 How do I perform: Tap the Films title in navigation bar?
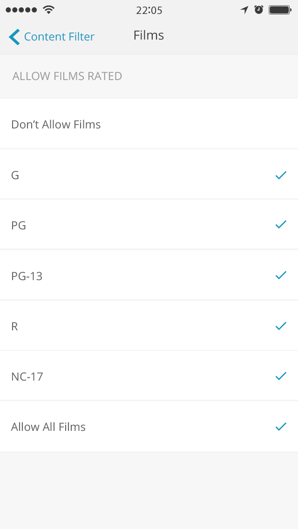point(149,35)
